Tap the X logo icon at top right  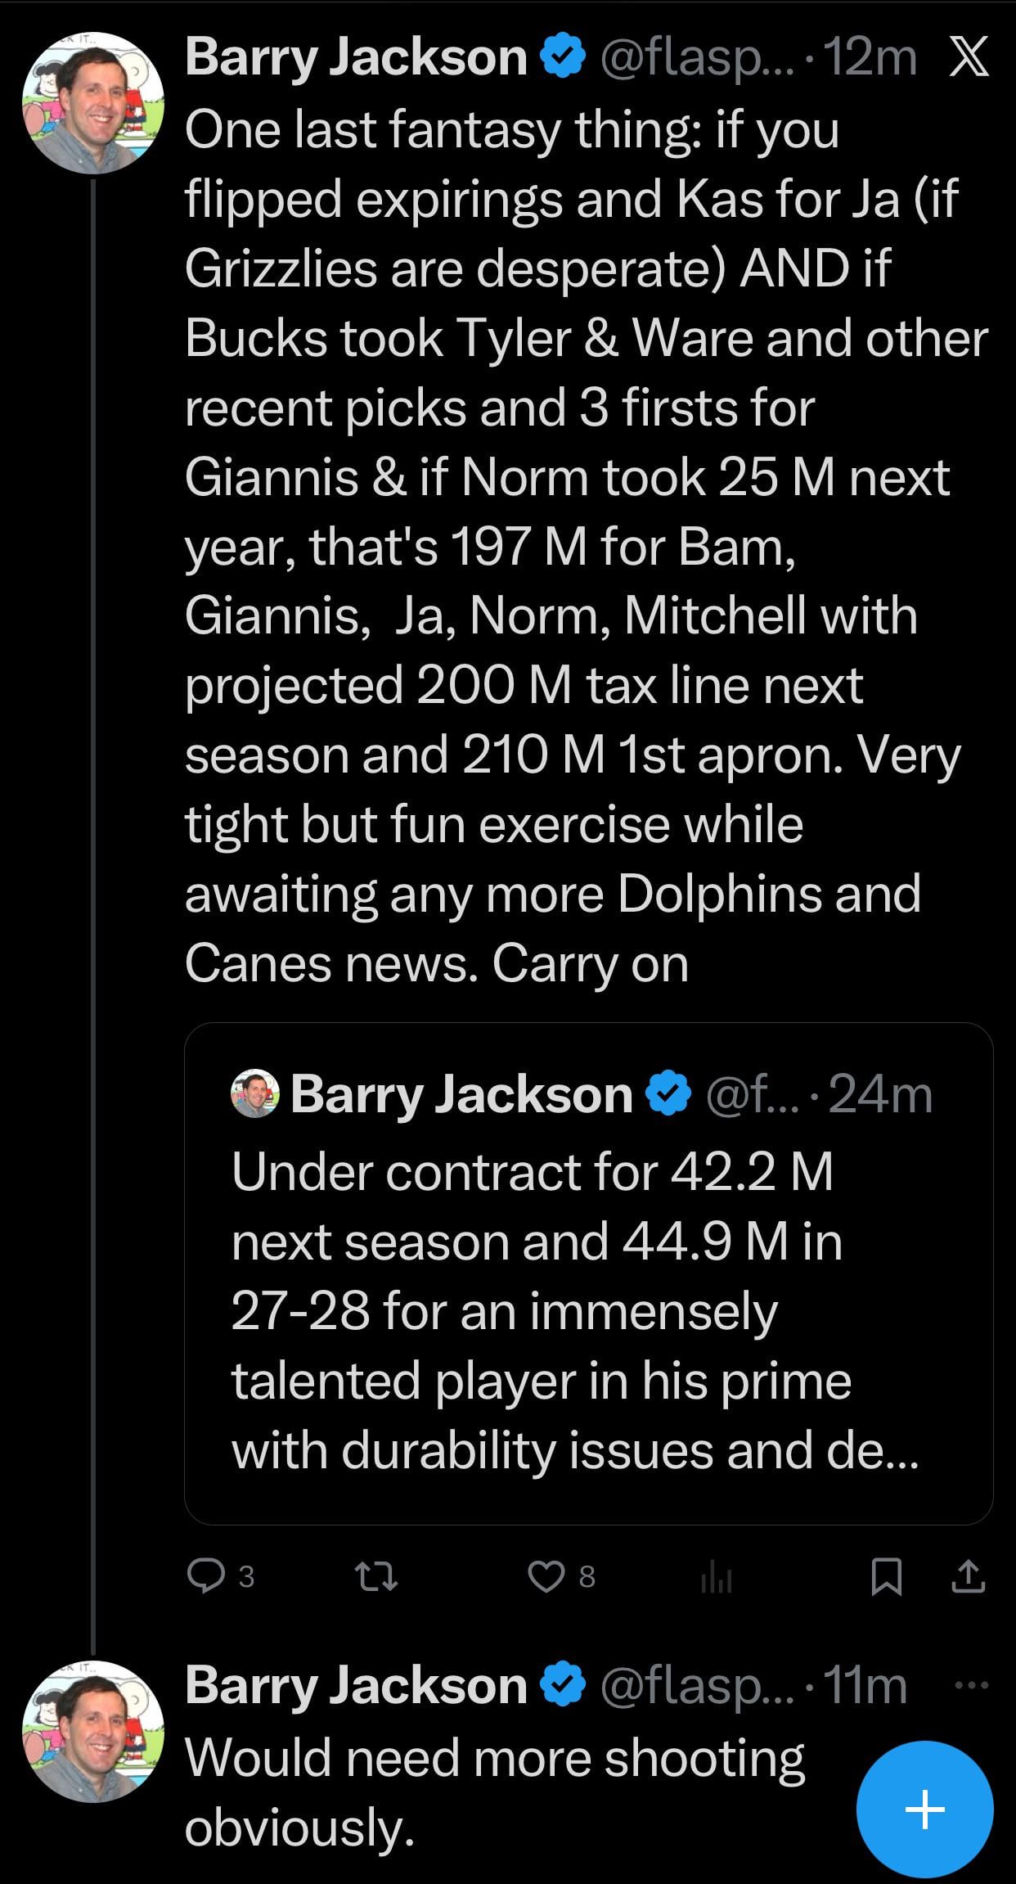coord(969,58)
